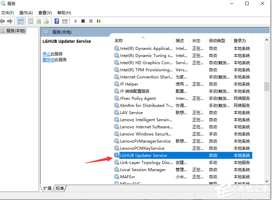272x200 pixels.
Task: Click the 停止 link to stop service
Action: (x=46, y=54)
